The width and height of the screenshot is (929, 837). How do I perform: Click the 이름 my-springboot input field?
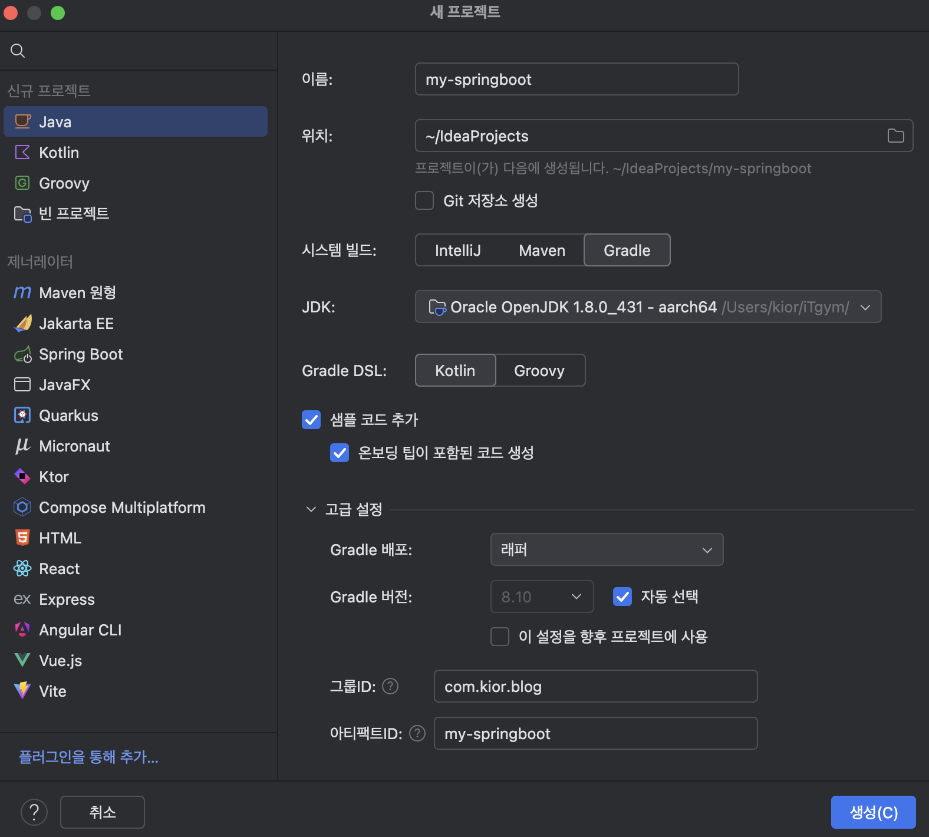pyautogui.click(x=577, y=79)
